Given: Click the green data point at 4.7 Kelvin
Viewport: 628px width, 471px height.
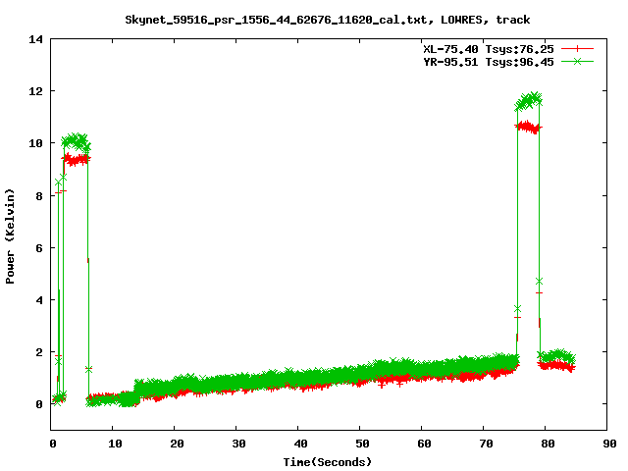Looking at the screenshot, I should click(x=539, y=282).
